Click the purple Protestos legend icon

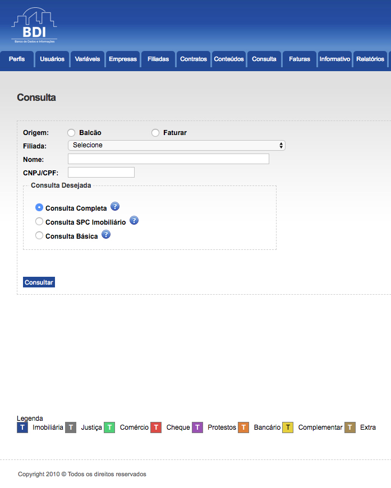197,427
